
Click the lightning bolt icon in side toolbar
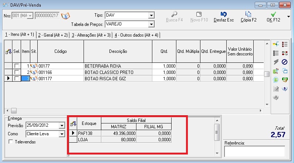276,62
